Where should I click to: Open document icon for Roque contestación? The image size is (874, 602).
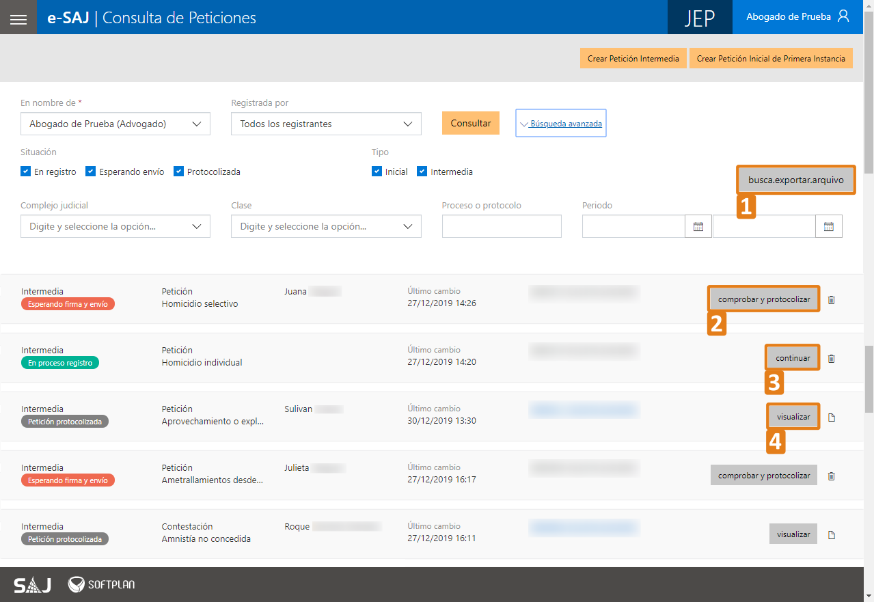tap(832, 534)
